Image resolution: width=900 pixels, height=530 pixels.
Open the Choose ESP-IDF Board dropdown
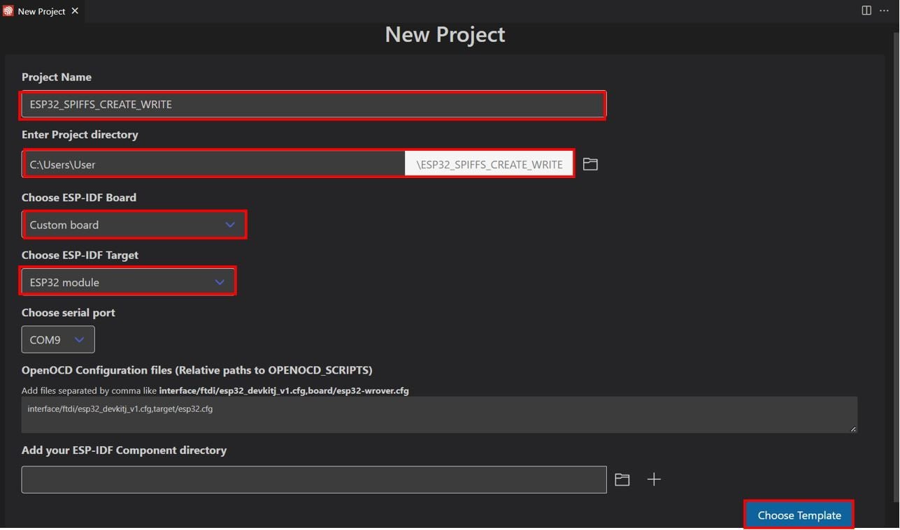point(134,224)
